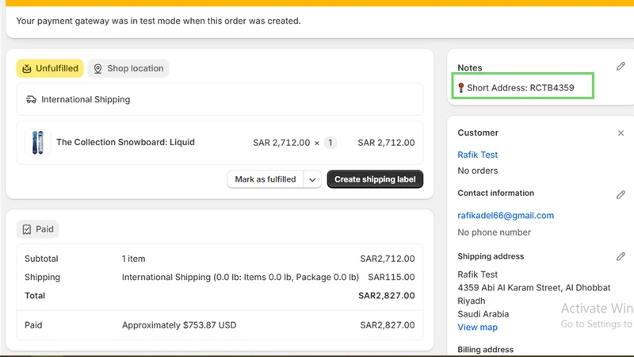
Task: Select the Subtotal SAR2,712.00 amount
Action: click(x=387, y=259)
